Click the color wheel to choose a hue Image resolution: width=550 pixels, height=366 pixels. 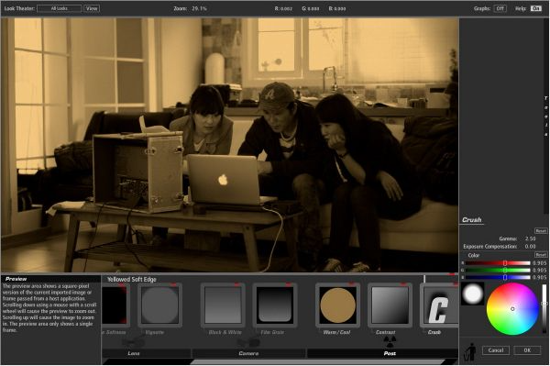[x=512, y=309]
